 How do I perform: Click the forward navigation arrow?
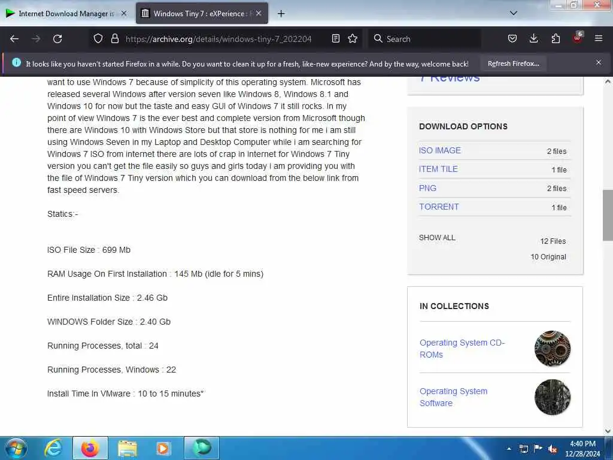point(35,39)
